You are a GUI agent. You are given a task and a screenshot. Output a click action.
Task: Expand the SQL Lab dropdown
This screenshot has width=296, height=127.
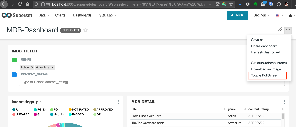108,15
